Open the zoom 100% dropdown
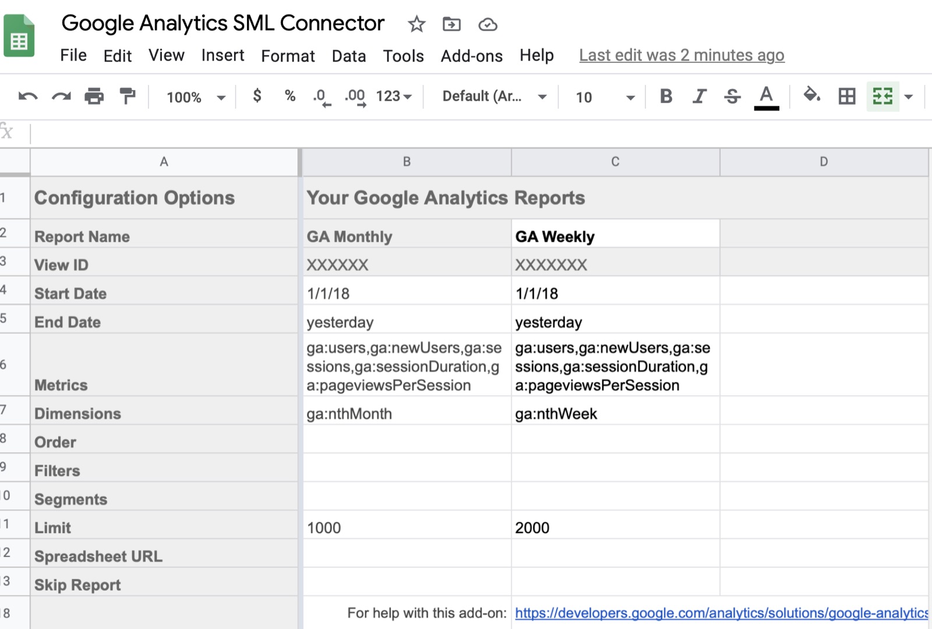Screen dimensions: 932x629 [x=196, y=97]
